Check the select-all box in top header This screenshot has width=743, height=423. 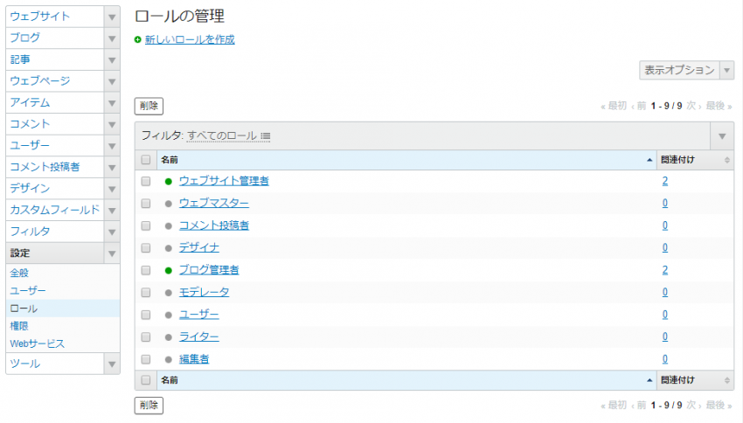click(x=146, y=160)
